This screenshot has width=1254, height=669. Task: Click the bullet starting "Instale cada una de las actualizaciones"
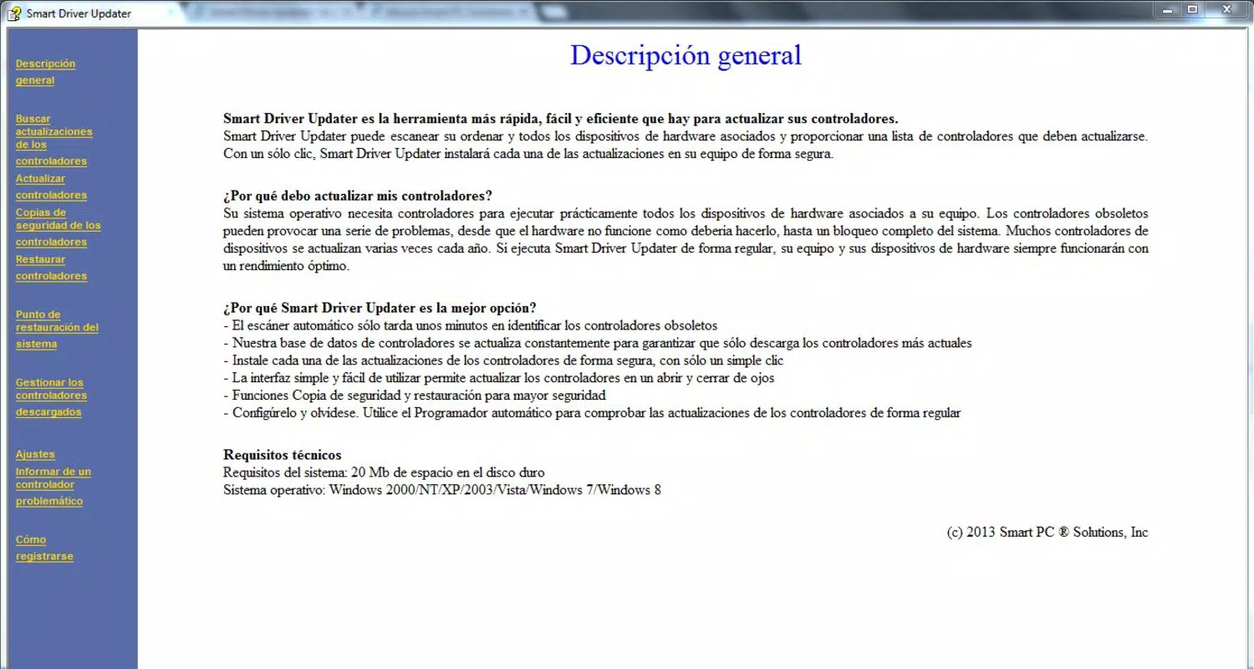503,360
